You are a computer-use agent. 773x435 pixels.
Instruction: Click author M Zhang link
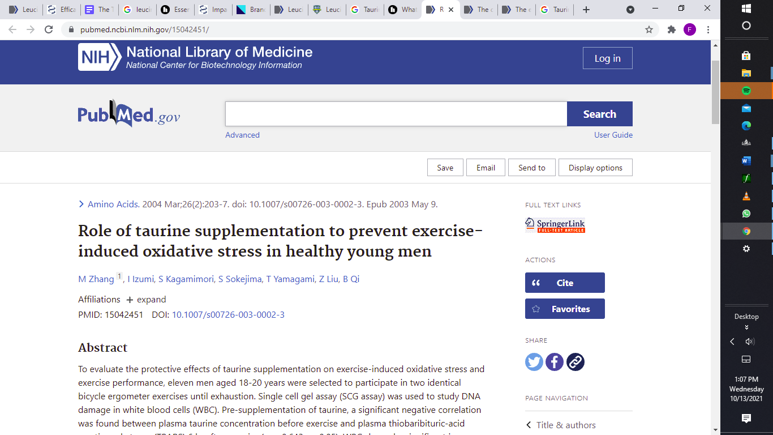[96, 279]
